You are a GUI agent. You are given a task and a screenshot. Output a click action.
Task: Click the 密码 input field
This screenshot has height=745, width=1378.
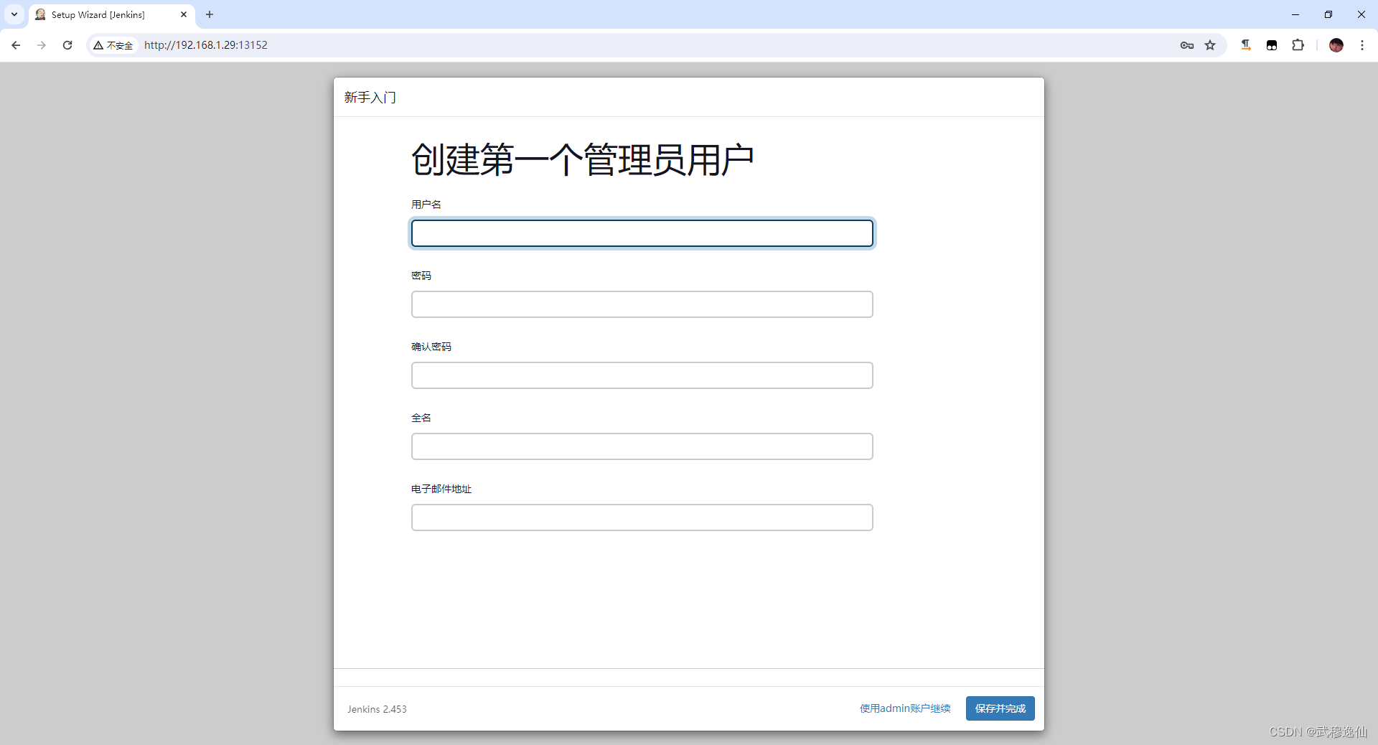642,304
